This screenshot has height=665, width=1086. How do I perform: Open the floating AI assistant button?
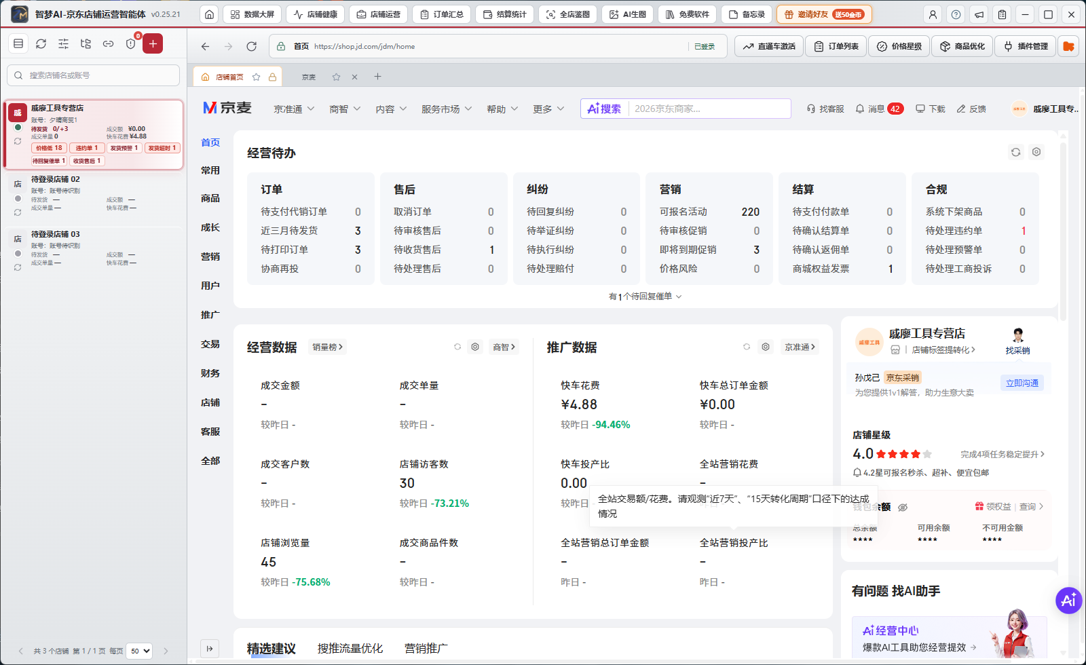1068,600
